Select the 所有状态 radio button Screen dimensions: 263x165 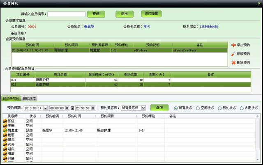(176, 108)
